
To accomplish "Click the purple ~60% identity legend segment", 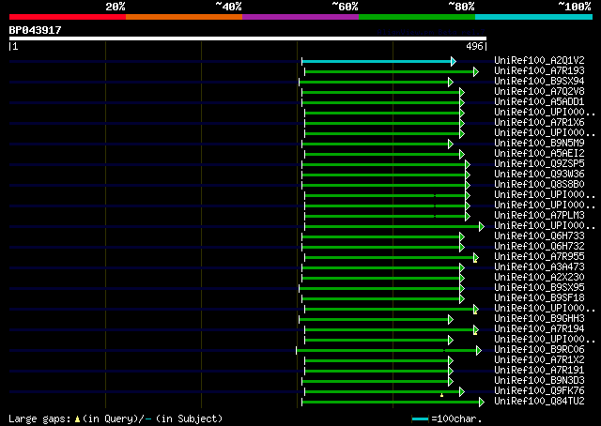I will [x=300, y=17].
